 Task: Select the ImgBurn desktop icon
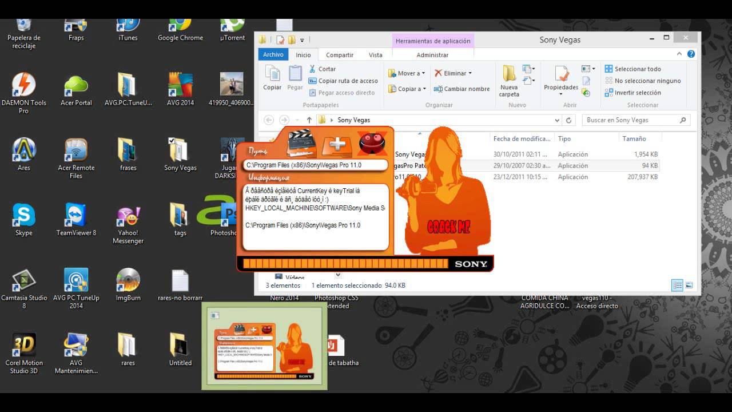point(128,285)
